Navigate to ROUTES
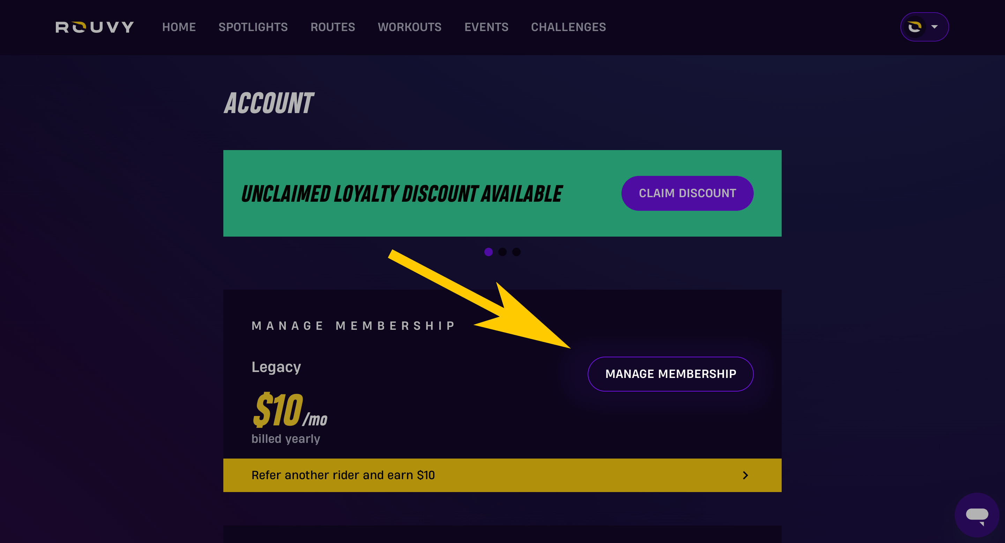This screenshot has height=543, width=1005. point(333,27)
